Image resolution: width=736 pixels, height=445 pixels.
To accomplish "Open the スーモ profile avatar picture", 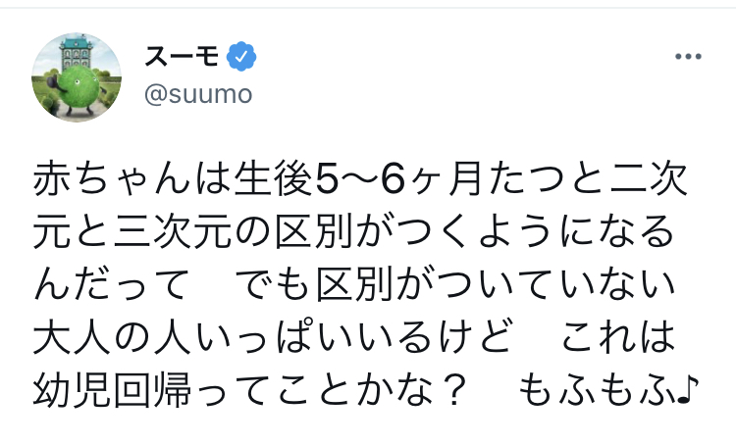I will [77, 76].
